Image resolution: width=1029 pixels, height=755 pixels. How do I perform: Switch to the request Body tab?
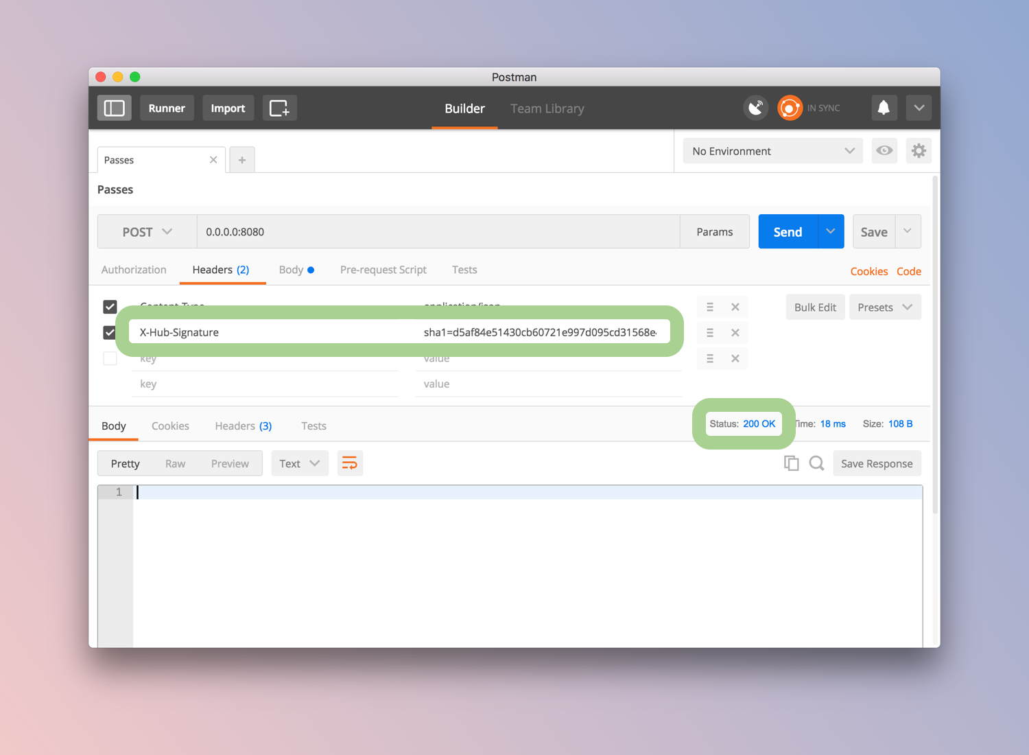click(x=296, y=270)
